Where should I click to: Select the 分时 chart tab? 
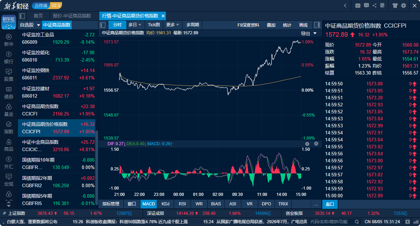pyautogui.click(x=117, y=25)
